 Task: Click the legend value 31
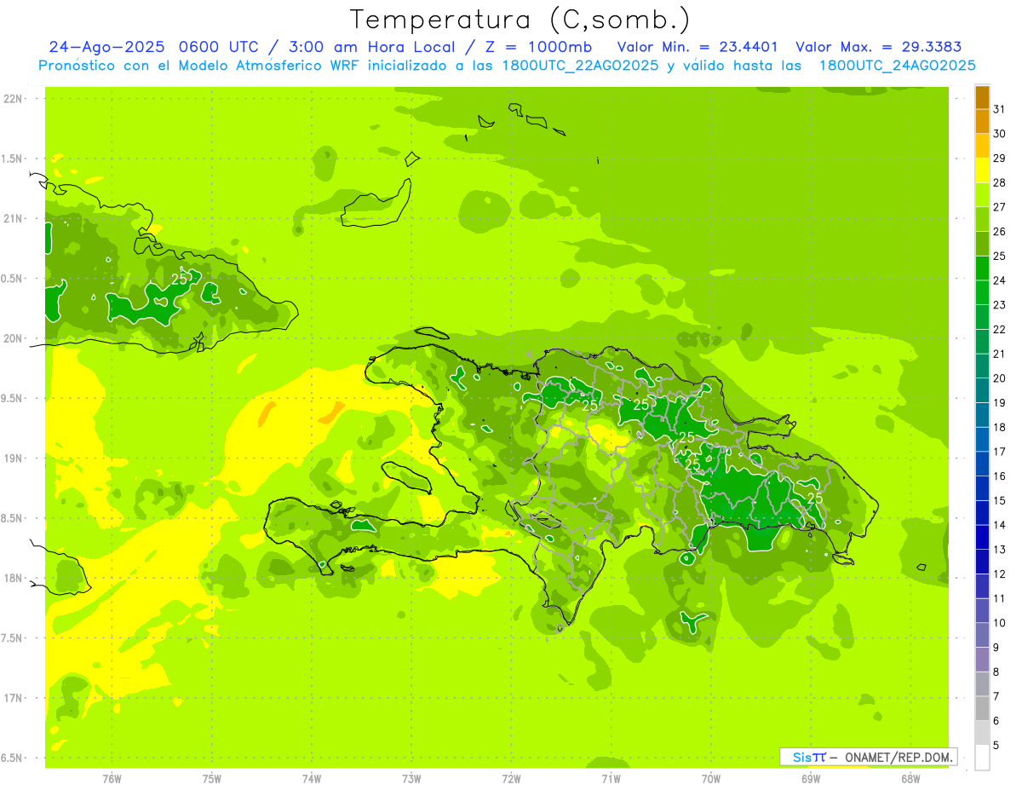coord(999,109)
